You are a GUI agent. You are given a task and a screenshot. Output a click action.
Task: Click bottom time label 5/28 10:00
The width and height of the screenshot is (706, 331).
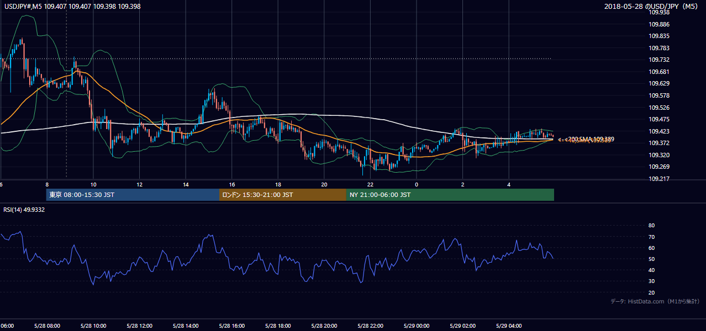click(93, 325)
